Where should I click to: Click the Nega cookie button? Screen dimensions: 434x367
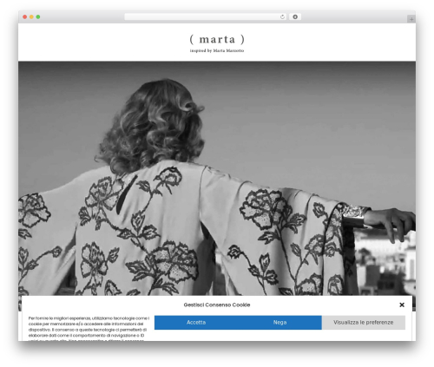coord(279,322)
